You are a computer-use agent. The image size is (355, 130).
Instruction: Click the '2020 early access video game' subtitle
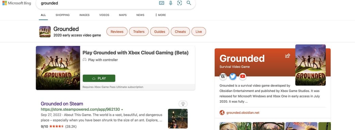(77, 35)
